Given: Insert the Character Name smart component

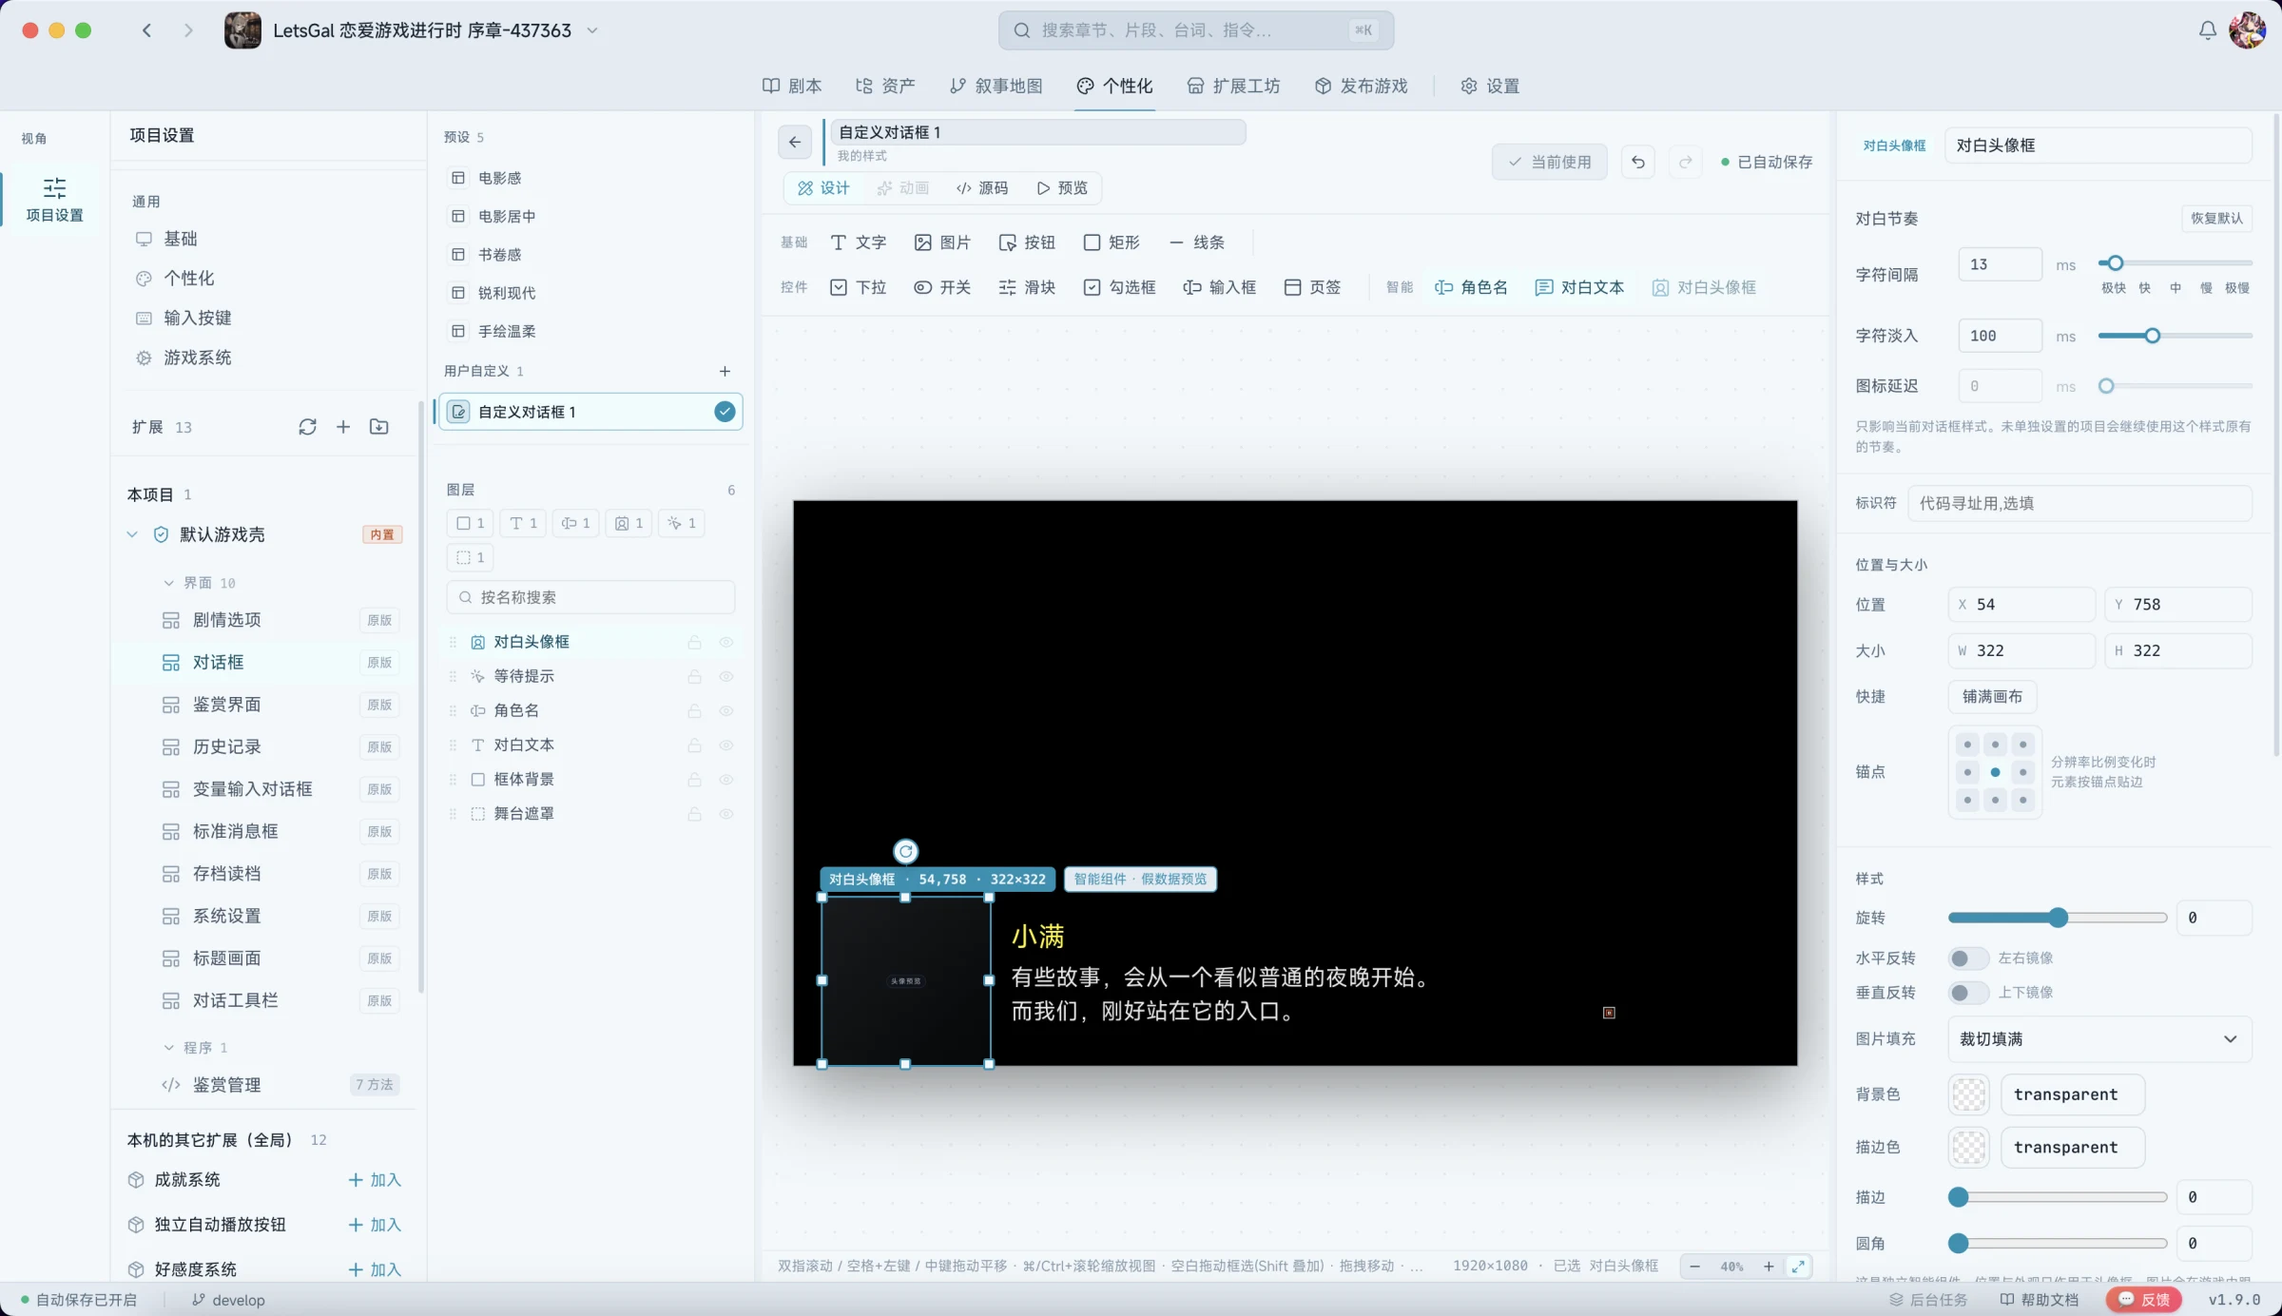Looking at the screenshot, I should click(1471, 287).
